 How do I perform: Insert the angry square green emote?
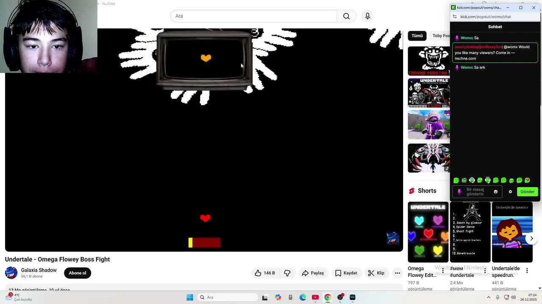[x=464, y=180]
